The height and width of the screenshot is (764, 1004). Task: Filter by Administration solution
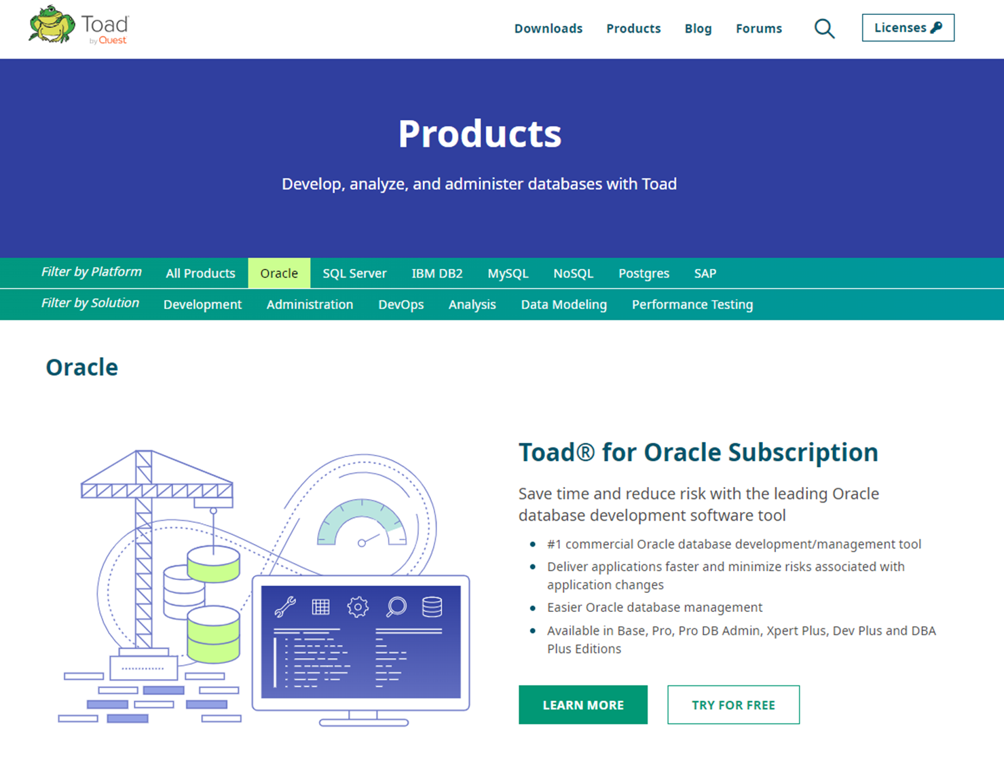(310, 304)
